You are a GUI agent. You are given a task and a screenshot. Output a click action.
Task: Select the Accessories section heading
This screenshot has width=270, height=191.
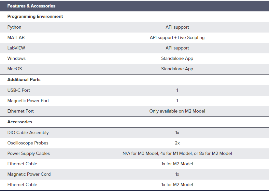coord(20,122)
